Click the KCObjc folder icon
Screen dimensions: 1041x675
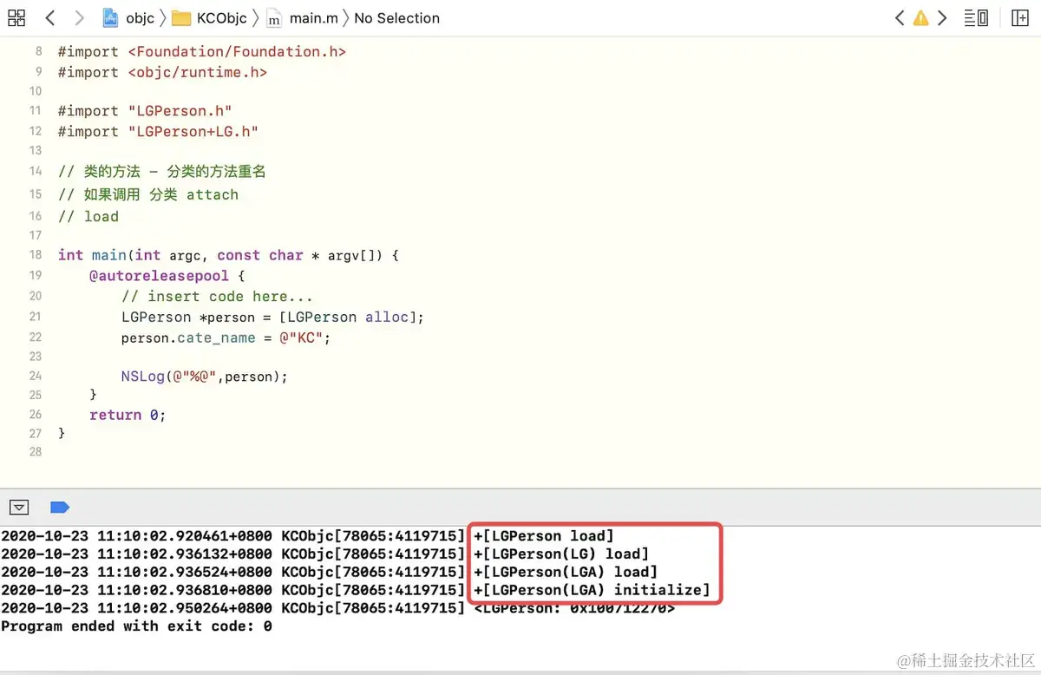181,18
